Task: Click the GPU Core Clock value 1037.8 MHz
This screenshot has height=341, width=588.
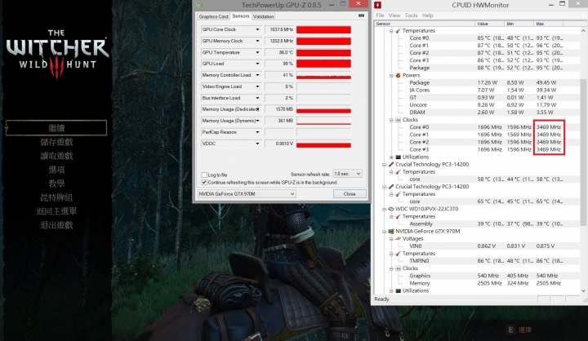Action: (279, 29)
